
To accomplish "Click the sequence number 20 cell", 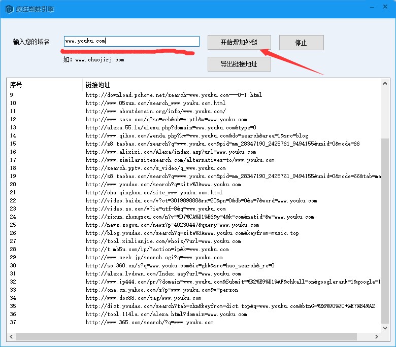I will tap(13, 184).
